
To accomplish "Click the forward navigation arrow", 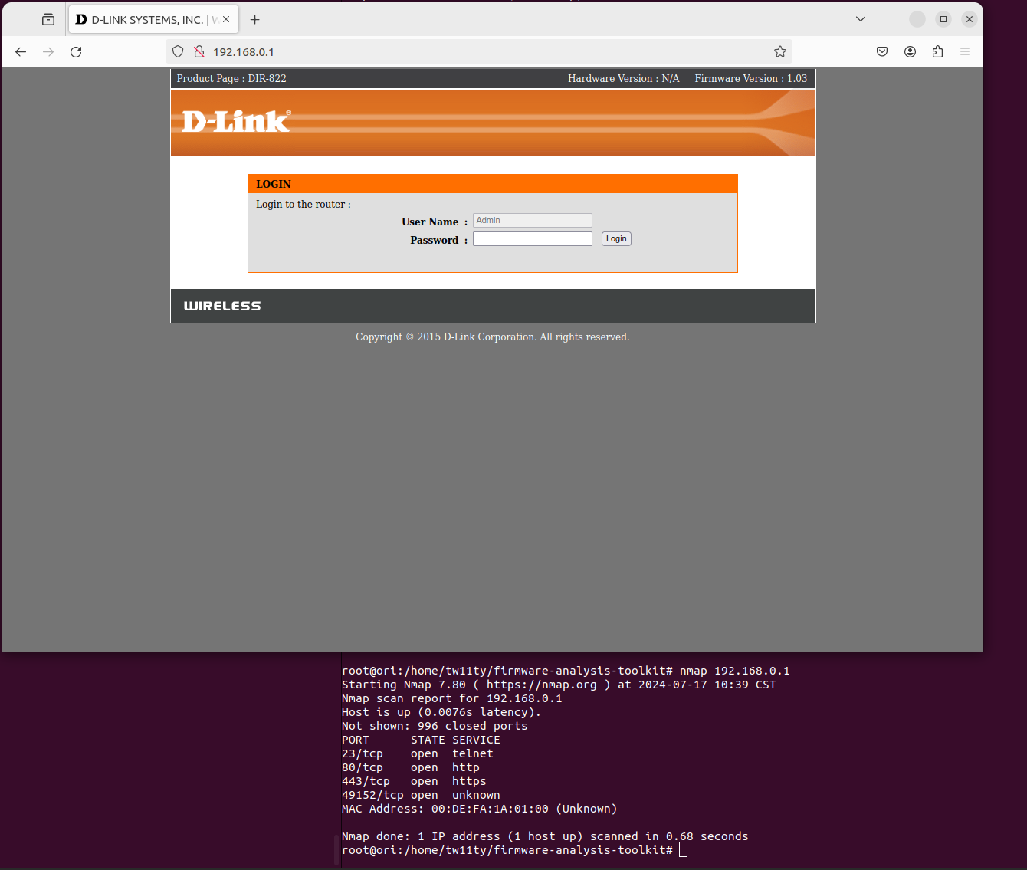I will pos(48,51).
